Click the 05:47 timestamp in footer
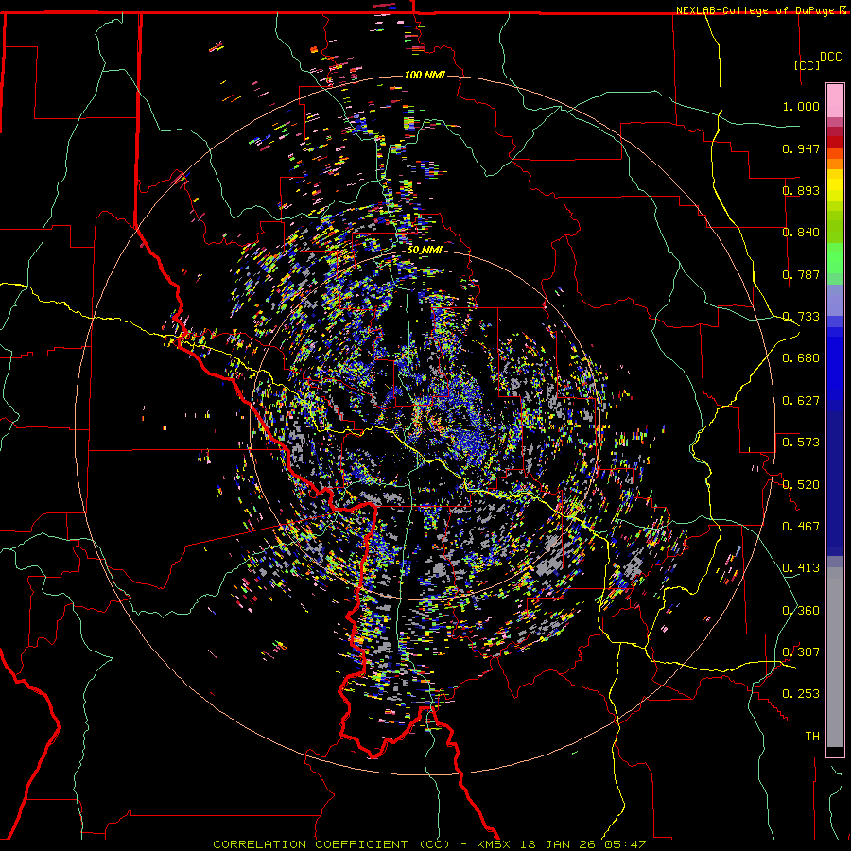 (x=624, y=844)
